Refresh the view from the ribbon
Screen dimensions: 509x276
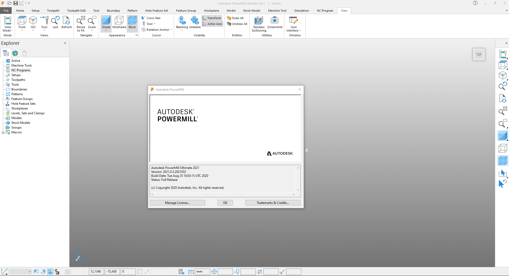(x=67, y=23)
